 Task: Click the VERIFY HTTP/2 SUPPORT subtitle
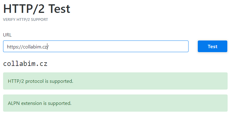pyautogui.click(x=26, y=20)
